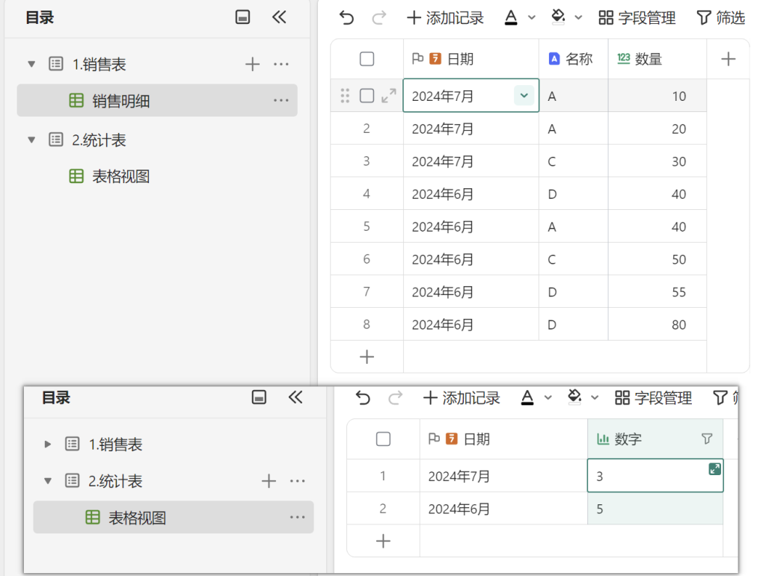Open font color dropdown arrow in lower toolbar

(548, 398)
